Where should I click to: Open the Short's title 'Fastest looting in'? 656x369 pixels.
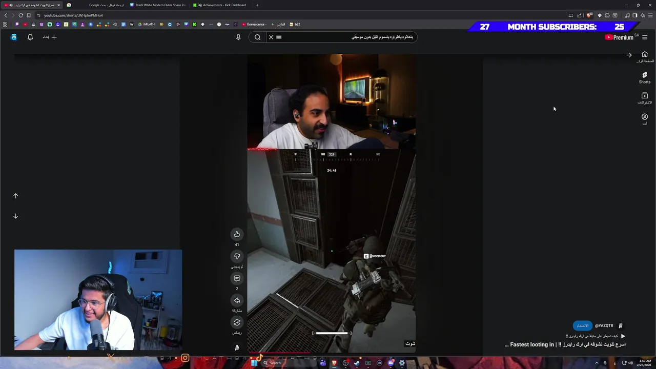point(565,344)
